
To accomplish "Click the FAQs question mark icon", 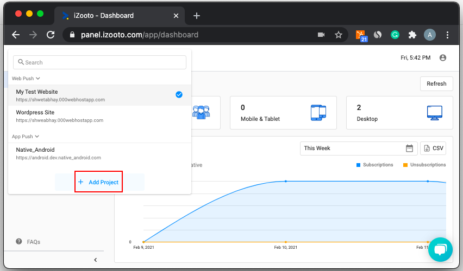I will [19, 242].
